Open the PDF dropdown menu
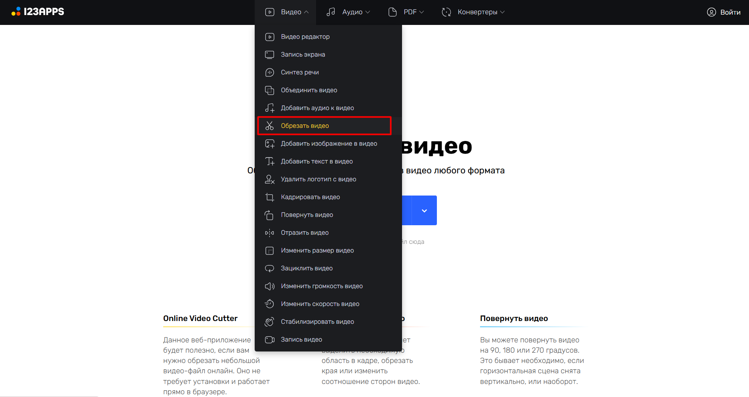The height and width of the screenshot is (397, 749). (x=406, y=12)
